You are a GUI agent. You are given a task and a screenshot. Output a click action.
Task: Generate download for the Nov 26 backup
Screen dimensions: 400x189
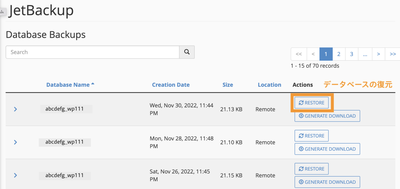coord(327,182)
